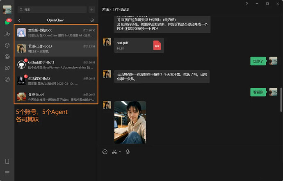Expand the screenshot options dropdown arrow
The height and width of the screenshot is (181, 283).
[120, 152]
